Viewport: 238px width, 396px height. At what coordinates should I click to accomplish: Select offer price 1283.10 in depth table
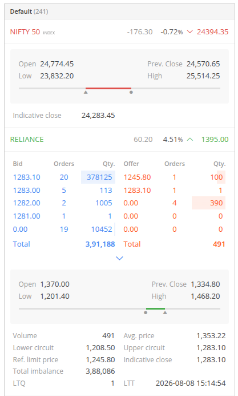137,190
